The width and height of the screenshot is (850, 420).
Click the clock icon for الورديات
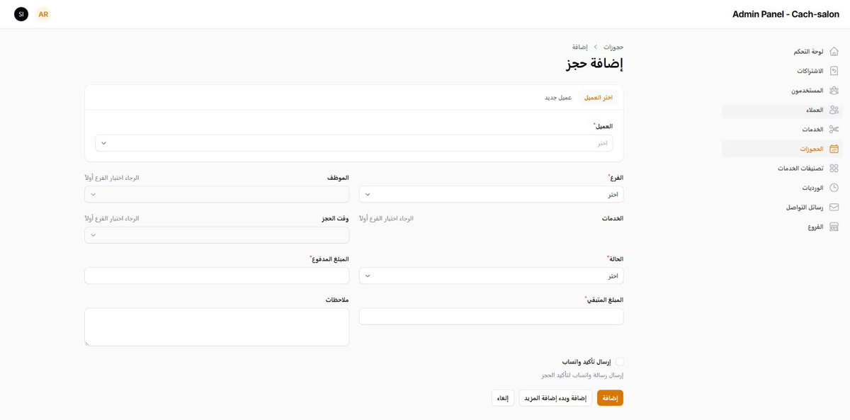pyautogui.click(x=834, y=188)
